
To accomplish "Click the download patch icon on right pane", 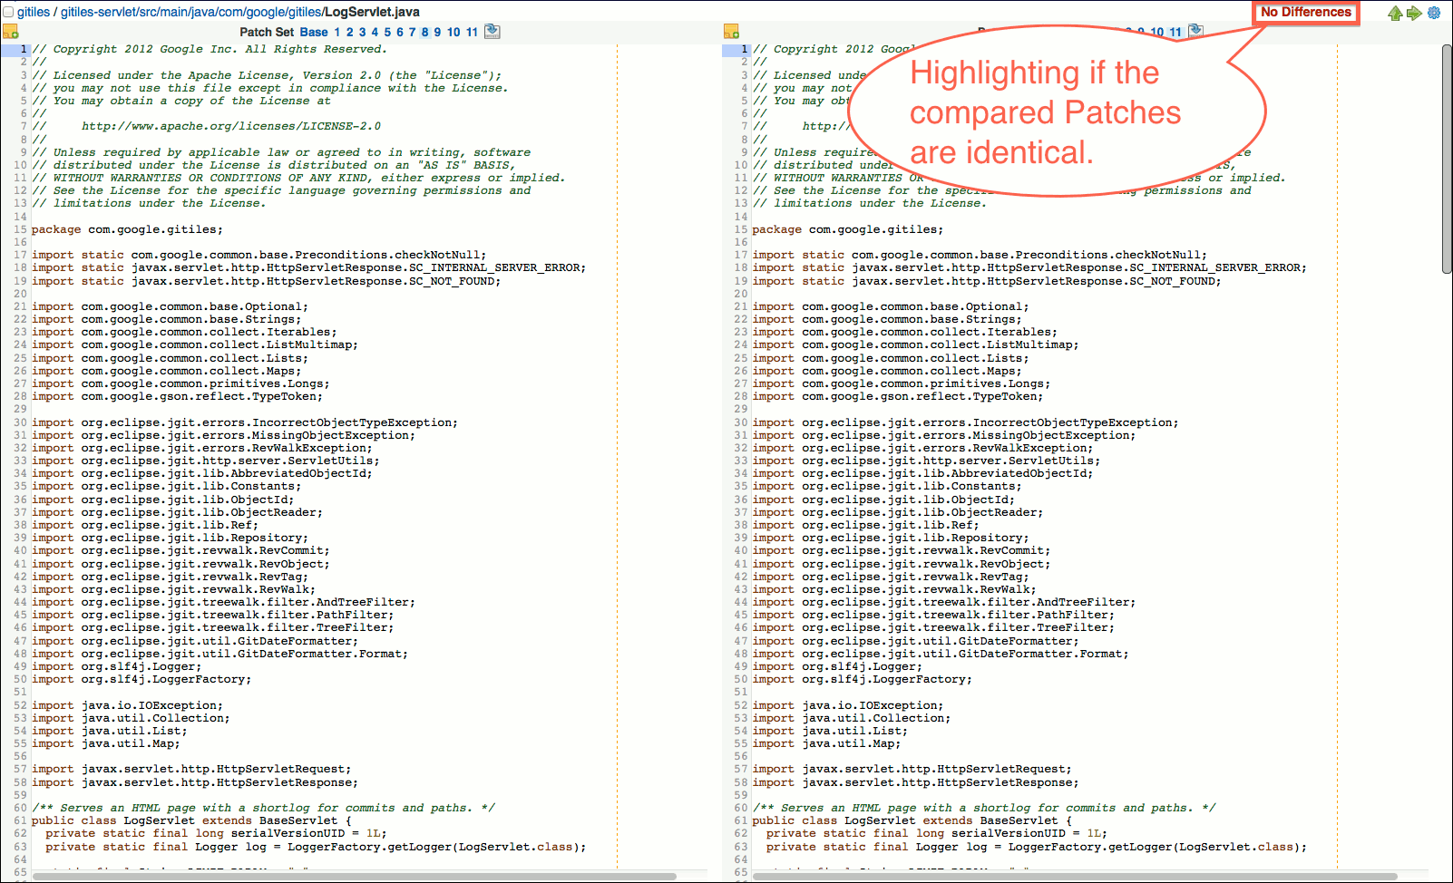I will click(1195, 30).
